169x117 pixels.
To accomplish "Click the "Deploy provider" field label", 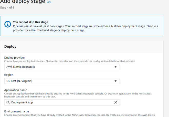I will tap(15, 58).
